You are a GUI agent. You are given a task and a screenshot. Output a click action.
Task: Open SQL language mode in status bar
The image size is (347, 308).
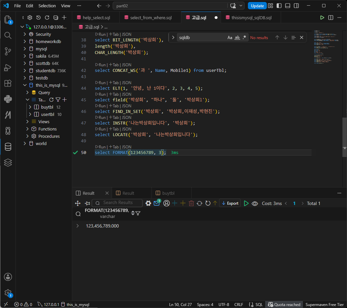pos(259,304)
